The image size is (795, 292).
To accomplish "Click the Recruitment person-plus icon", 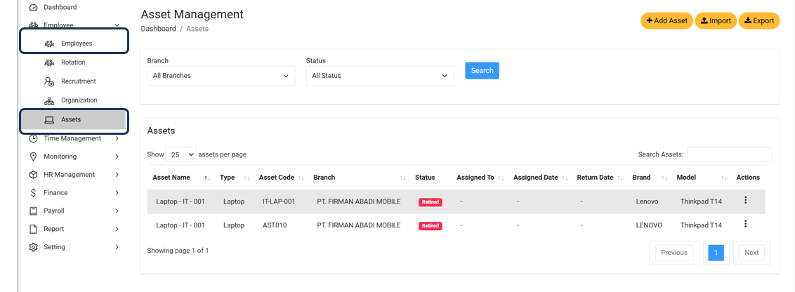I will coord(49,81).
